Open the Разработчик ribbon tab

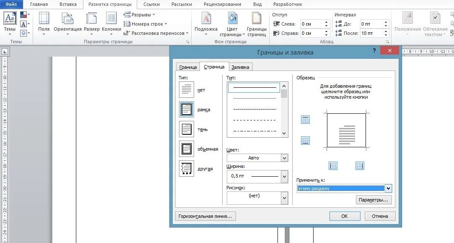pyautogui.click(x=288, y=4)
